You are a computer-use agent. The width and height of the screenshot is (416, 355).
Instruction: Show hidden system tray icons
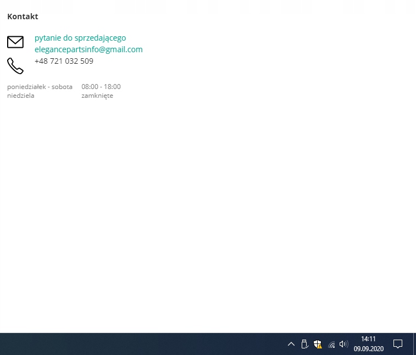pyautogui.click(x=291, y=344)
